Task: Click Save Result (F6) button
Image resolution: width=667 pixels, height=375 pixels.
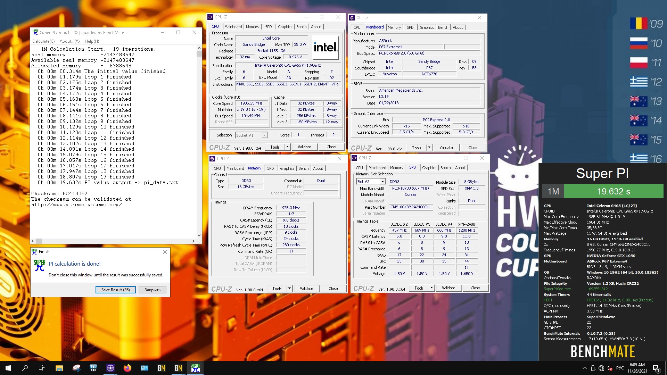Action: click(x=116, y=290)
